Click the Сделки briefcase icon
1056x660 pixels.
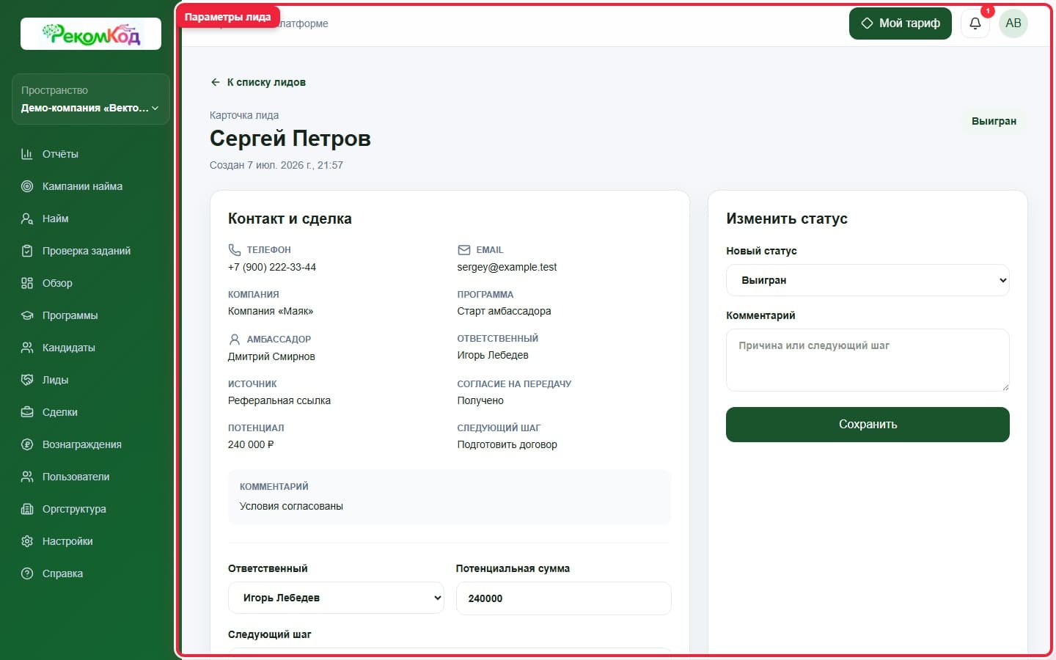click(x=27, y=412)
